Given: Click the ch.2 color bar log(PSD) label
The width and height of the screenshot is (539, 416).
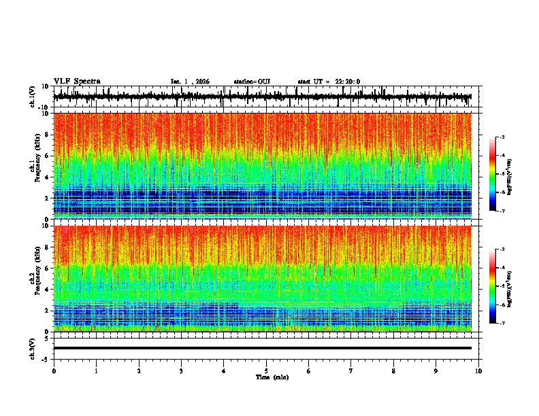Looking at the screenshot, I should point(509,290).
